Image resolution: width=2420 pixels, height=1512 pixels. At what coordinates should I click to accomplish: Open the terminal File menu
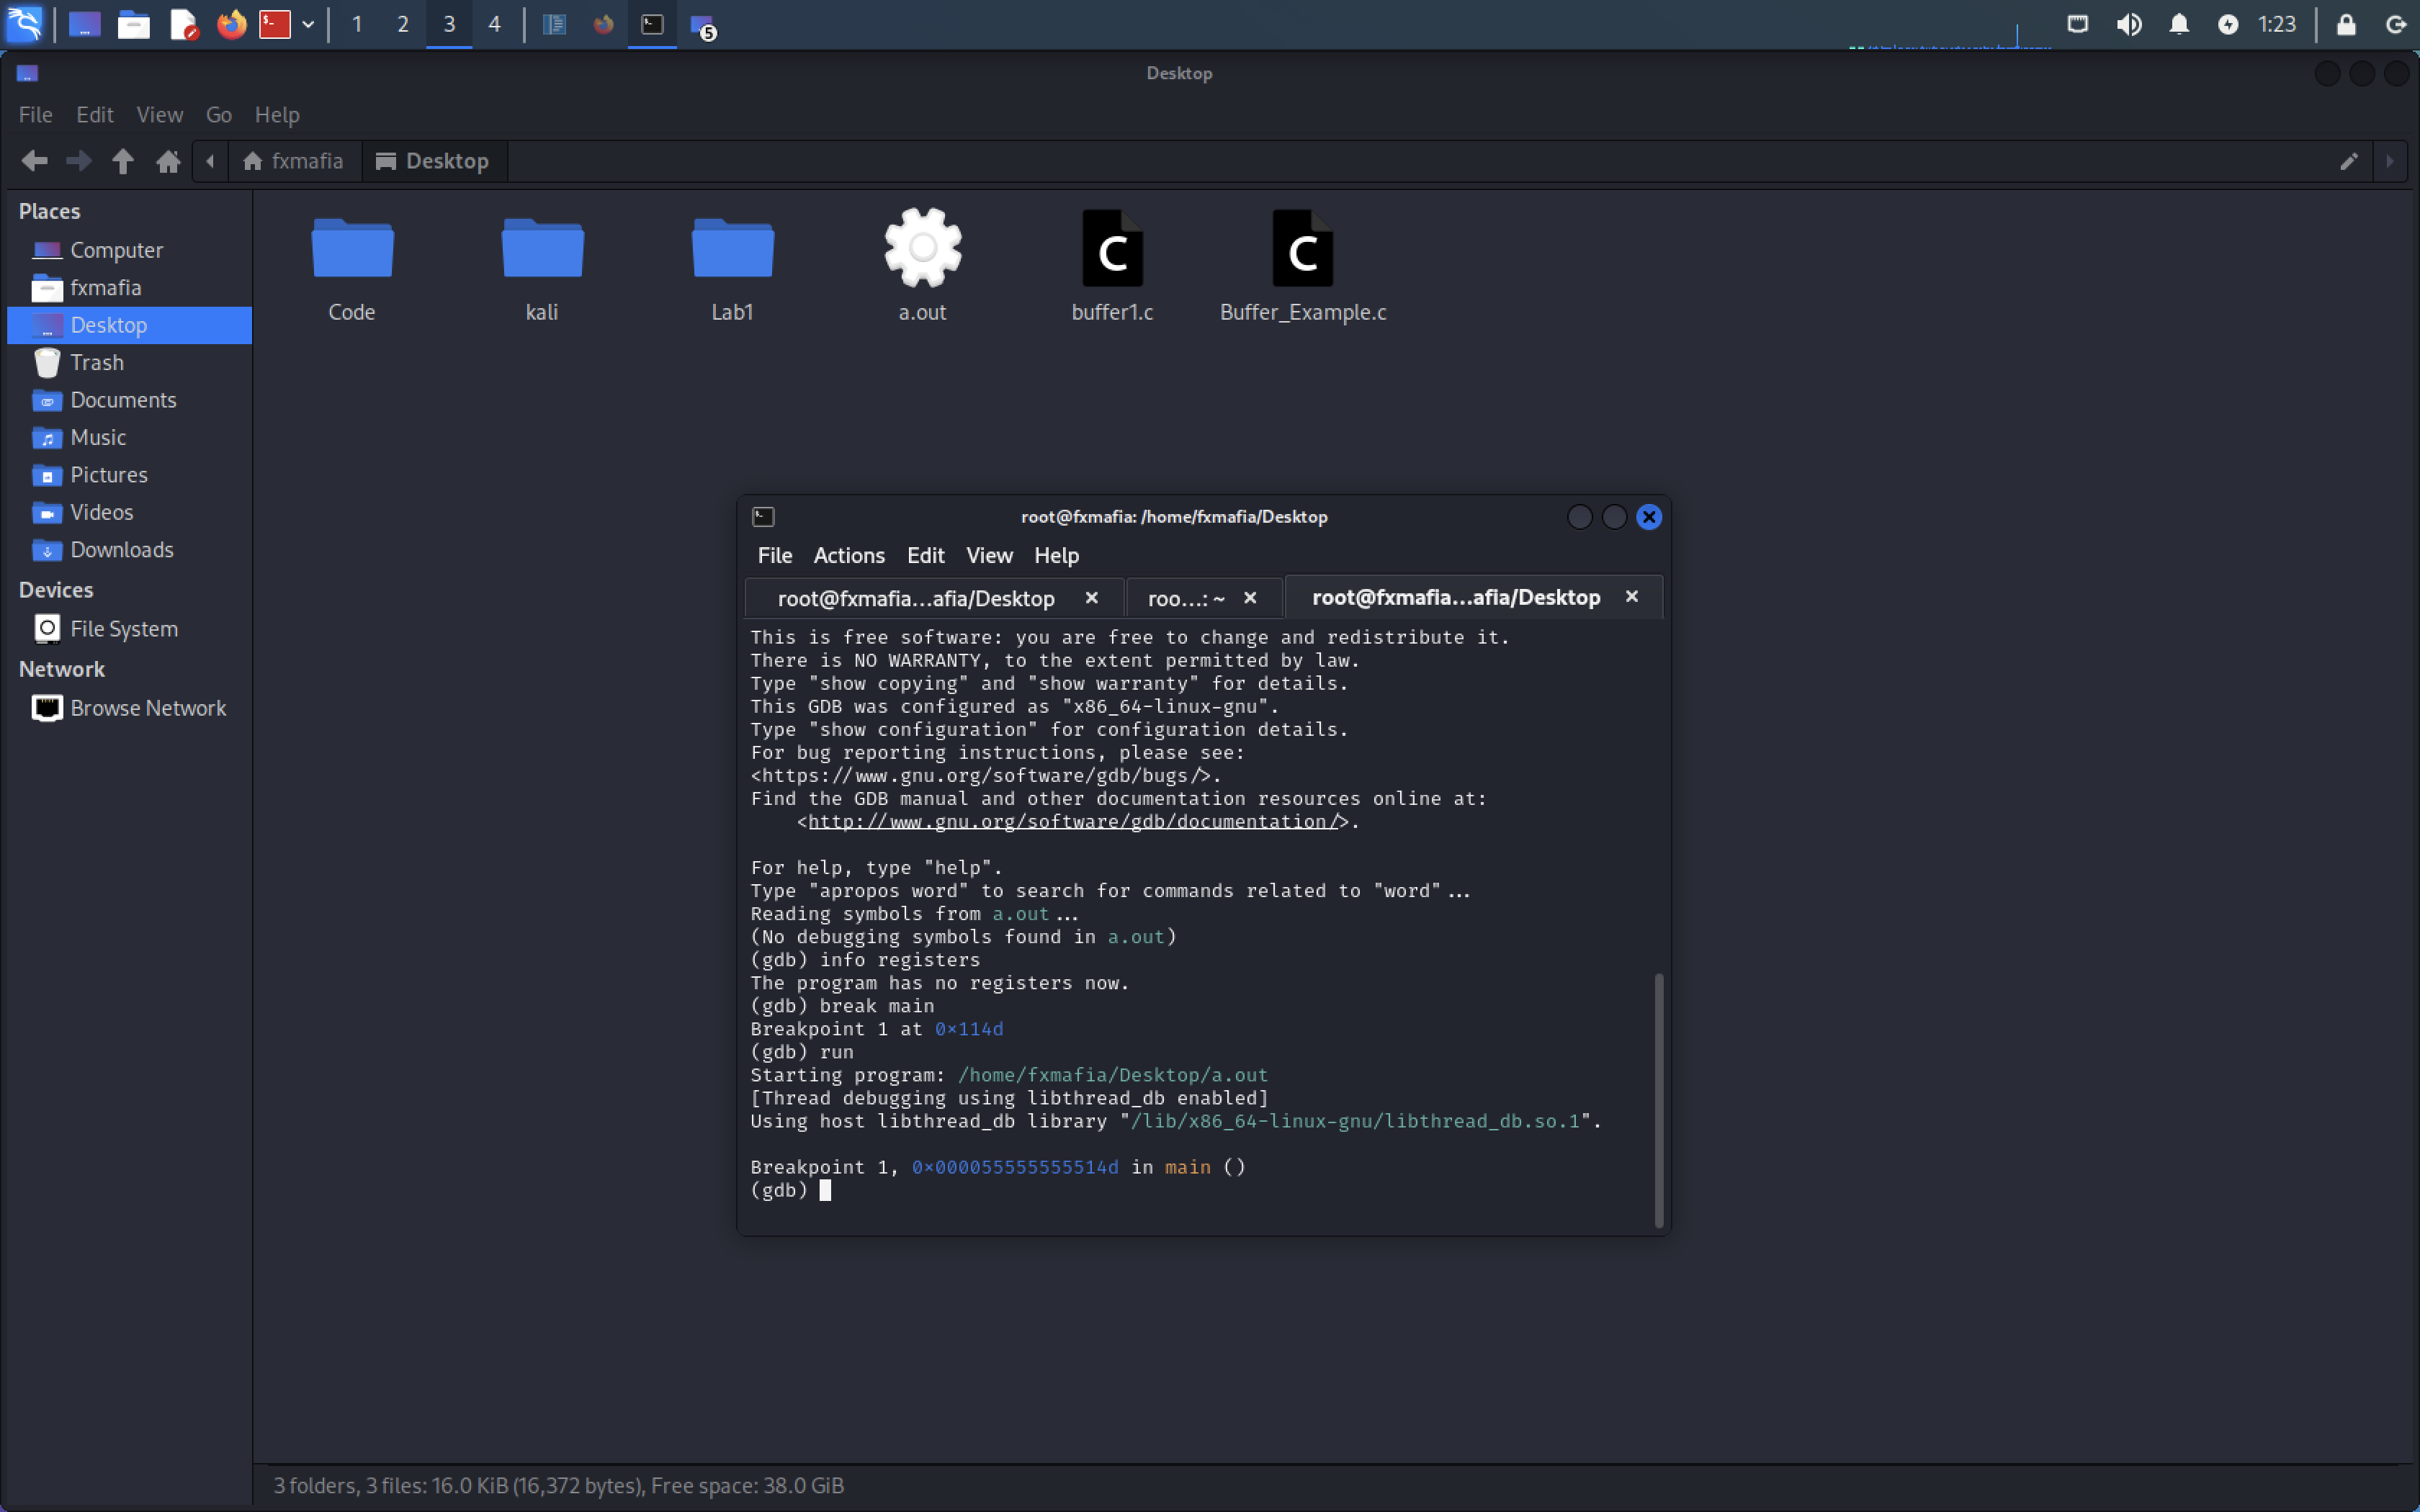[x=774, y=555]
